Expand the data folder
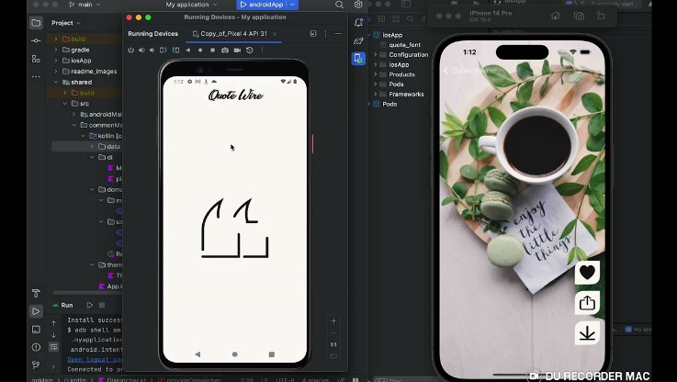The height and width of the screenshot is (382, 677). coord(92,147)
